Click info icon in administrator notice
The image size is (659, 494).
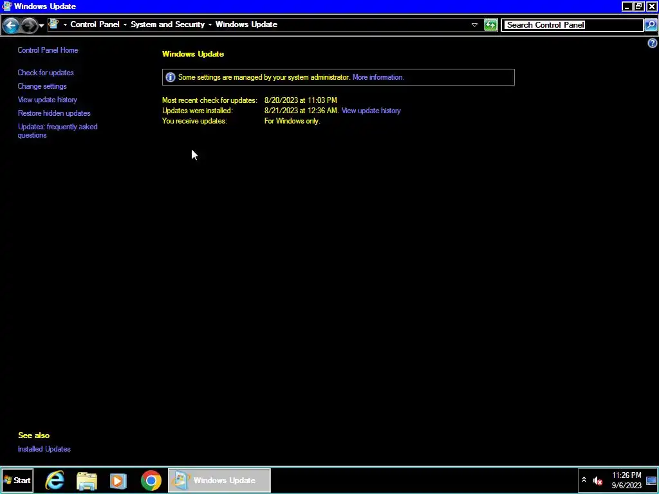[170, 77]
